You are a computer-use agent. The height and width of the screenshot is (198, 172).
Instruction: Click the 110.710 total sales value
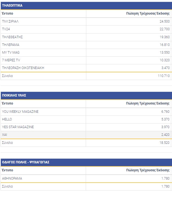[x=163, y=76]
